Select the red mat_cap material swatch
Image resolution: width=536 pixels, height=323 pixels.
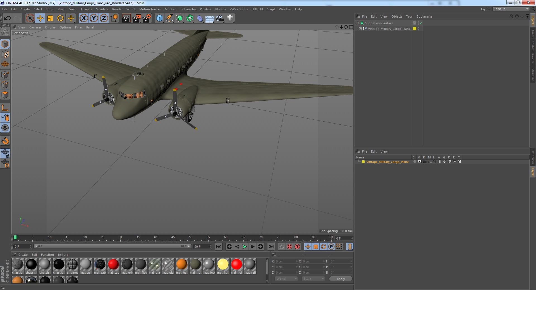point(113,264)
